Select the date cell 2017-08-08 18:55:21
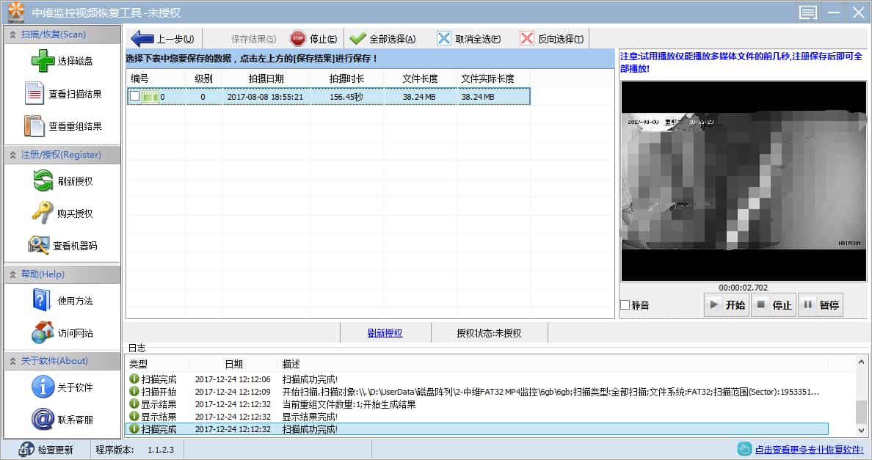The height and width of the screenshot is (460, 872). pyautogui.click(x=265, y=97)
